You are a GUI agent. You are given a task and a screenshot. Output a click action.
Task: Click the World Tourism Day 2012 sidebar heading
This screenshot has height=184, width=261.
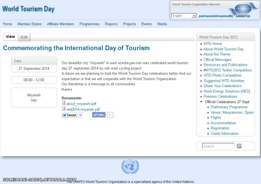point(218,37)
